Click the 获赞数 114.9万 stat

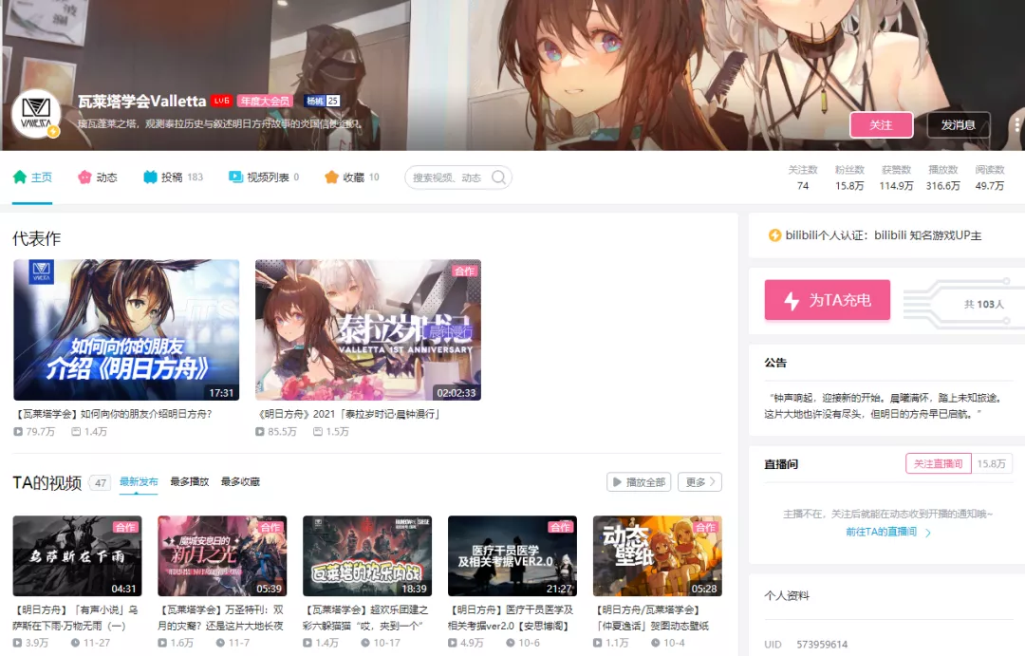point(896,178)
